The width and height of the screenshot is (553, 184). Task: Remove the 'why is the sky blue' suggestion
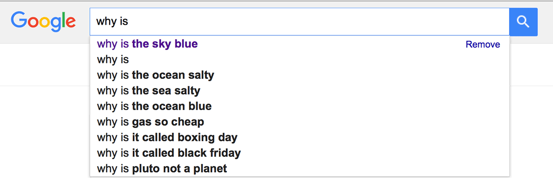click(482, 45)
